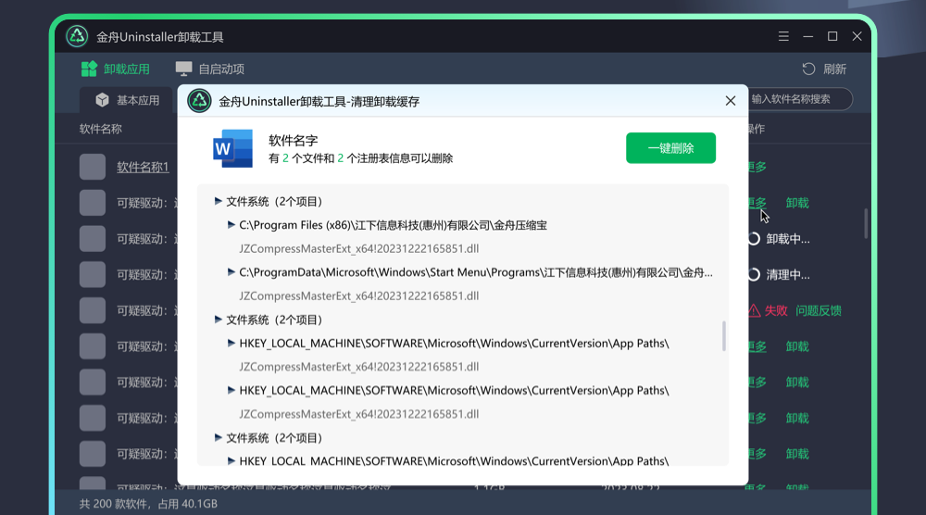Collapse second HKEY_LOCAL_MACHINE App Paths node
Image resolution: width=926 pixels, height=515 pixels.
coord(231,390)
